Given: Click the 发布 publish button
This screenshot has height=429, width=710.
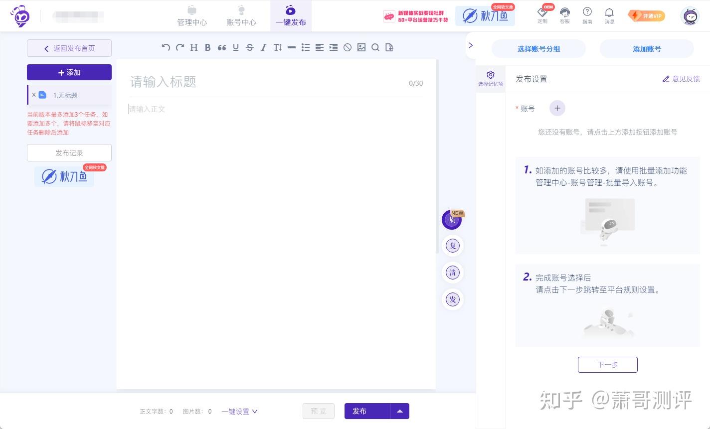Looking at the screenshot, I should pyautogui.click(x=367, y=411).
